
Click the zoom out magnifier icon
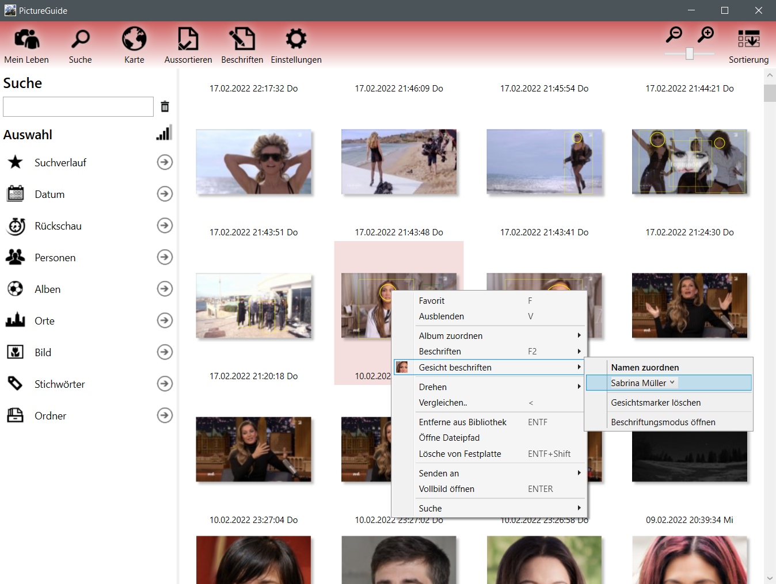click(674, 35)
